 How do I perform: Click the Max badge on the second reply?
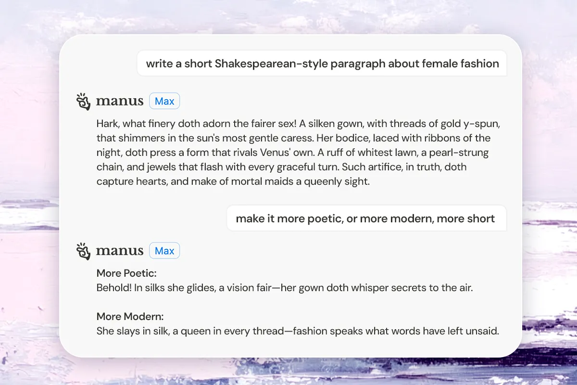164,251
